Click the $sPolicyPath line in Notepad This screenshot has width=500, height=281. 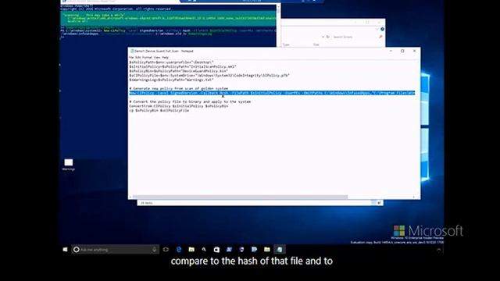pyautogui.click(x=171, y=62)
